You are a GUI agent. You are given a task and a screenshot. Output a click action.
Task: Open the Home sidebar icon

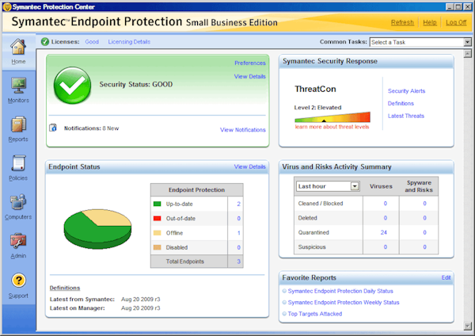(x=18, y=48)
